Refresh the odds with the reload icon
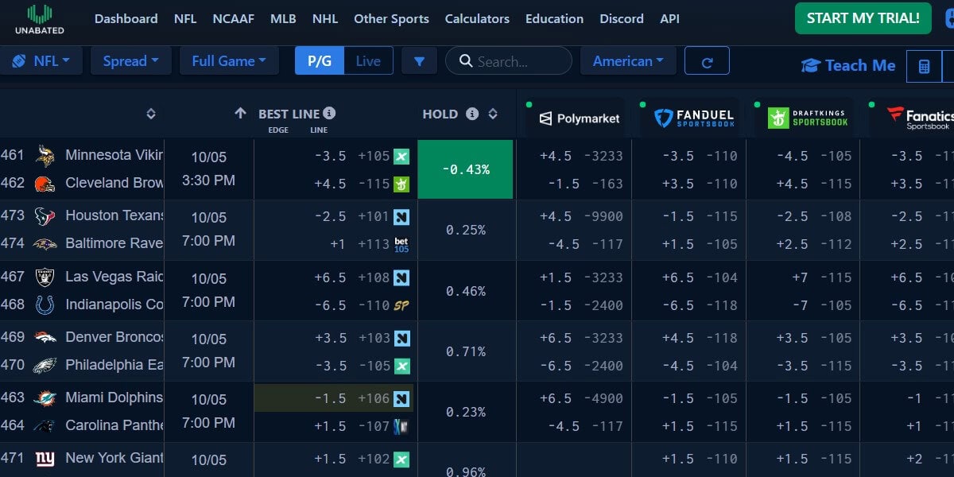Viewport: 954px width, 477px height. pyautogui.click(x=707, y=61)
